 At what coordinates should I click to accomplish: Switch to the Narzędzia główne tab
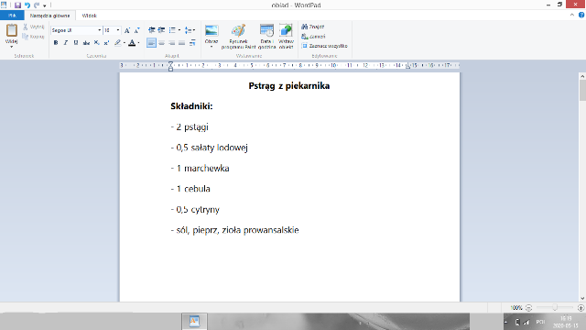49,16
